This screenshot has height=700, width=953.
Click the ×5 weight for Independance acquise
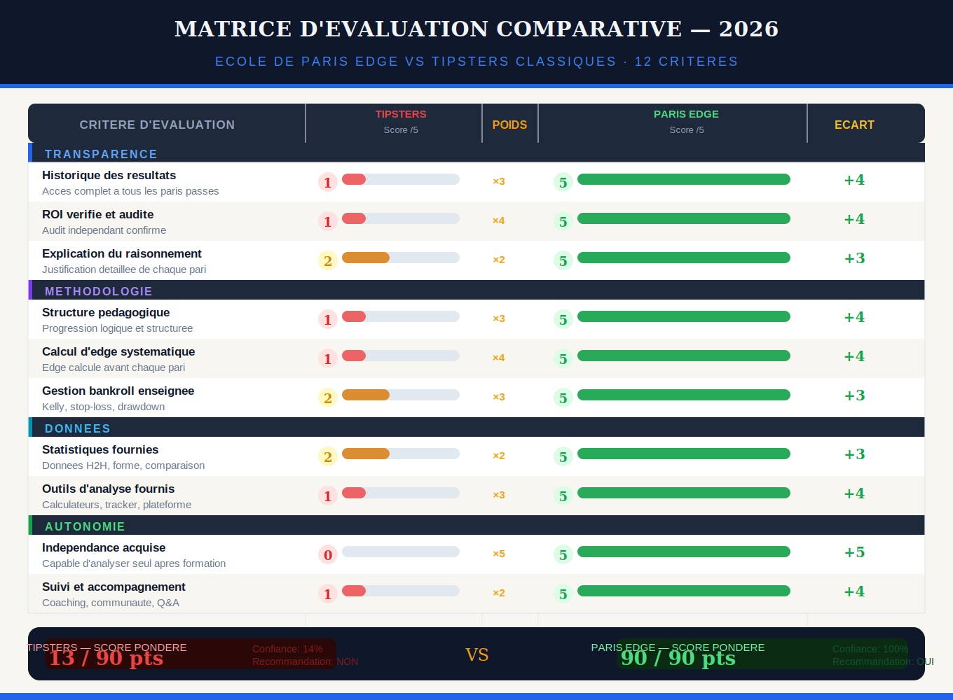tap(499, 554)
